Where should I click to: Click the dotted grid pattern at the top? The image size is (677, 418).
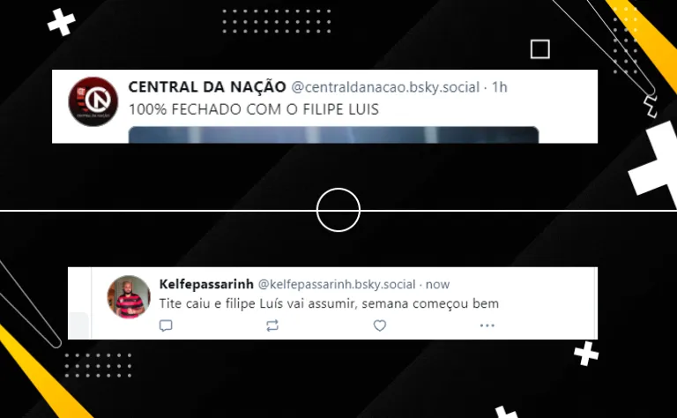pos(277,21)
